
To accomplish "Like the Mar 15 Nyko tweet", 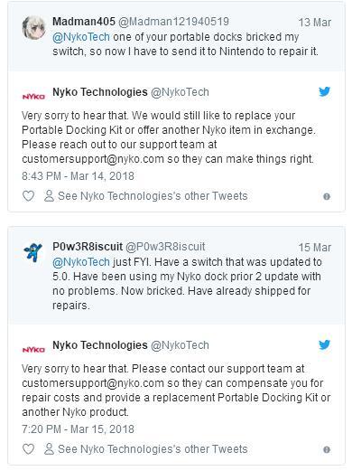I will click(28, 449).
